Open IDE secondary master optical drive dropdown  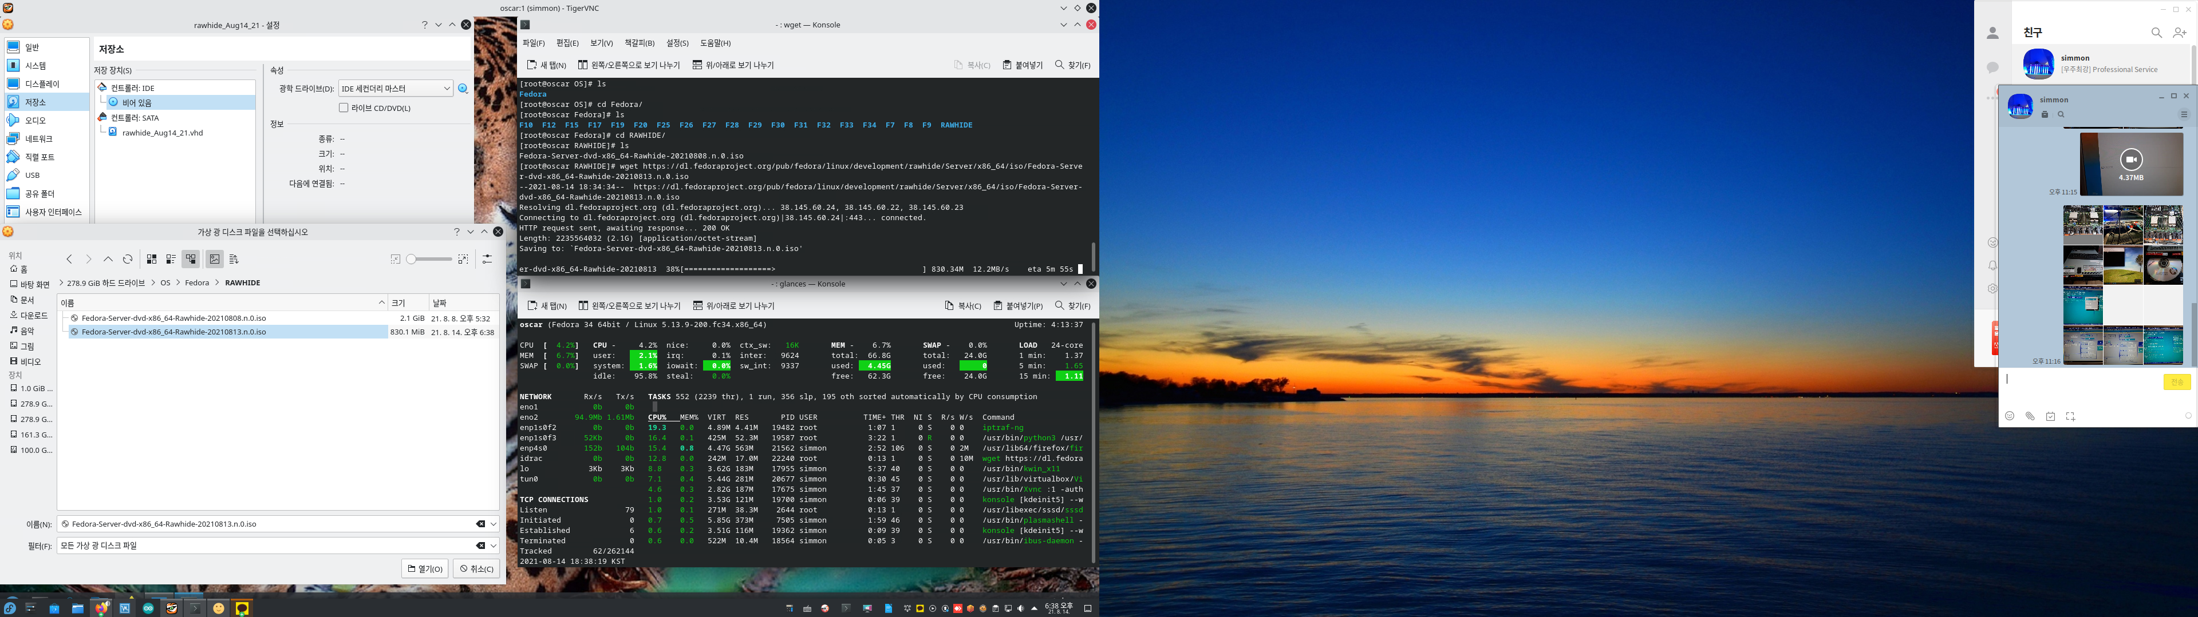396,89
